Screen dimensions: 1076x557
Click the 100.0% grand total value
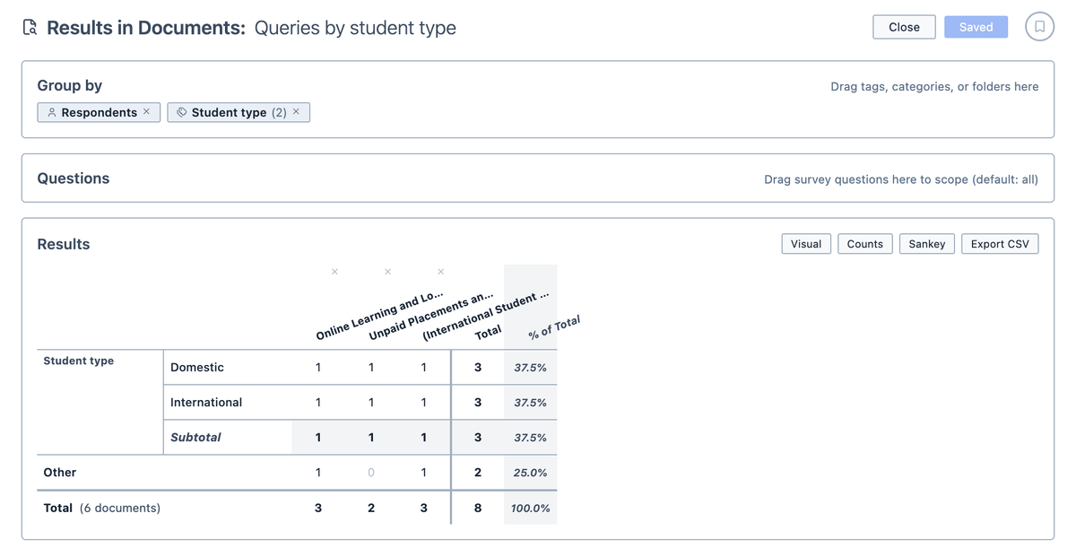(530, 509)
